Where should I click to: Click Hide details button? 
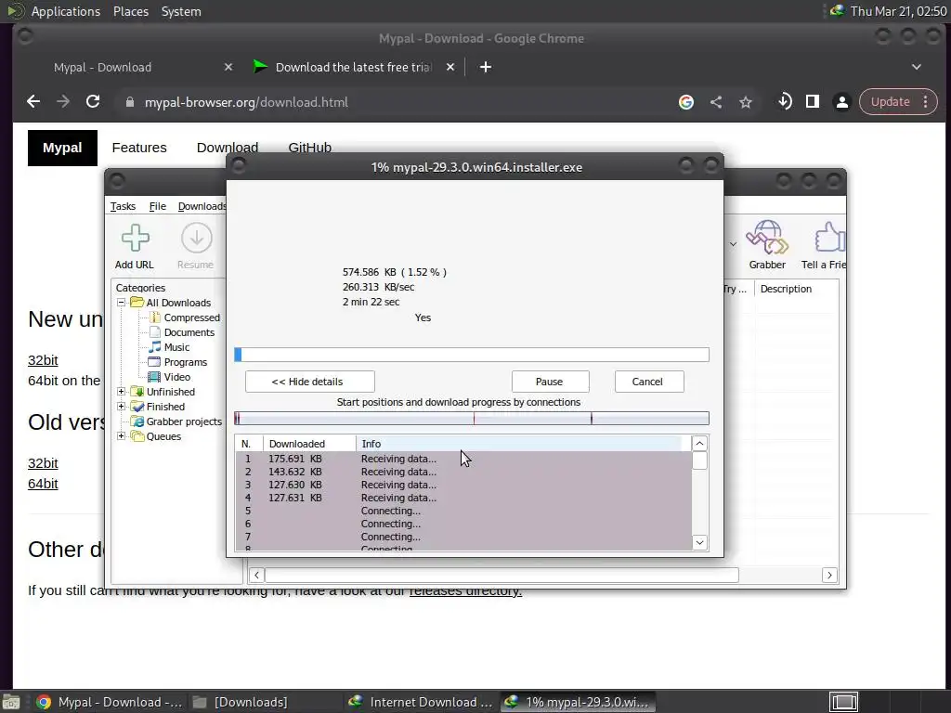[310, 382]
